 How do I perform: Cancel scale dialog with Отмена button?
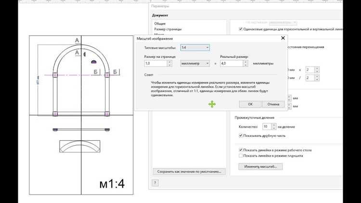pos(273,104)
